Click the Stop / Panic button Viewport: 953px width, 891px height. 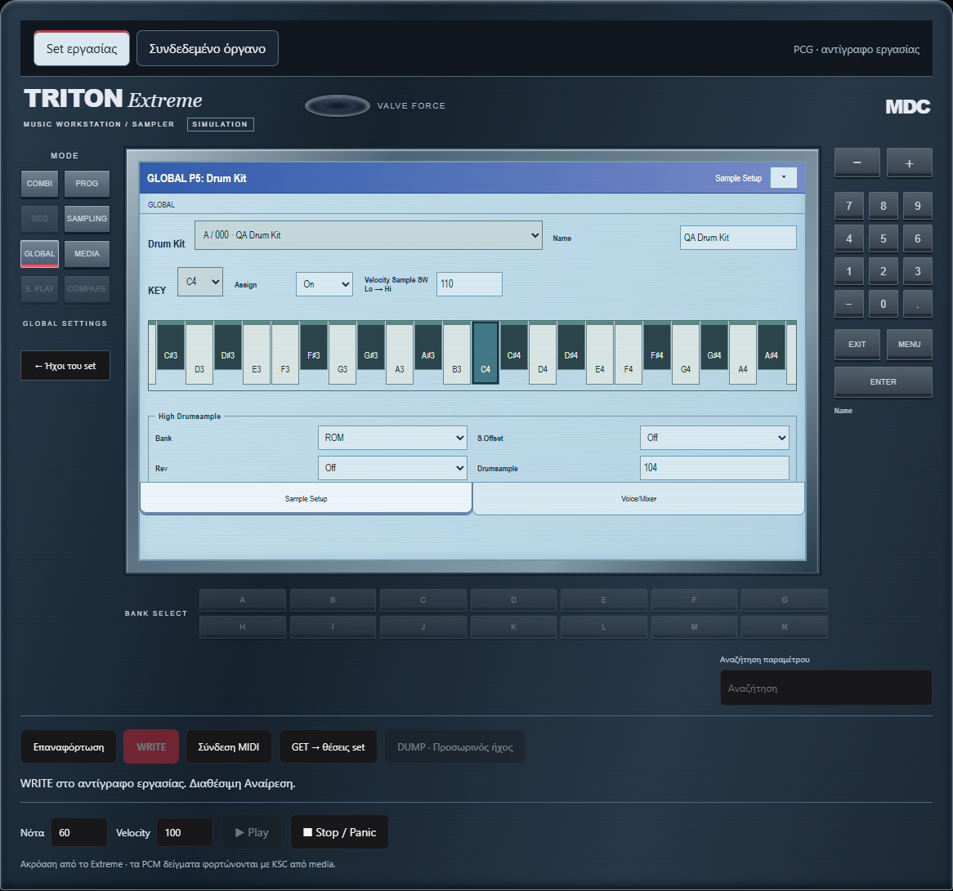(x=340, y=832)
